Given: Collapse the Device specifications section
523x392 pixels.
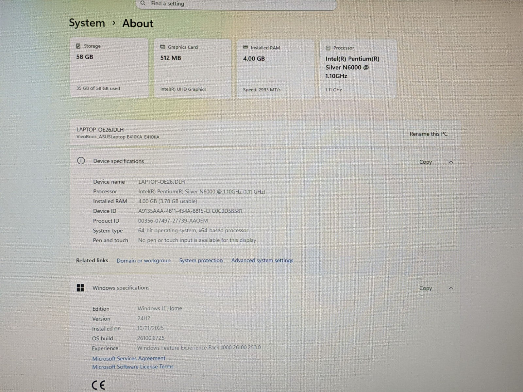Looking at the screenshot, I should [x=451, y=162].
